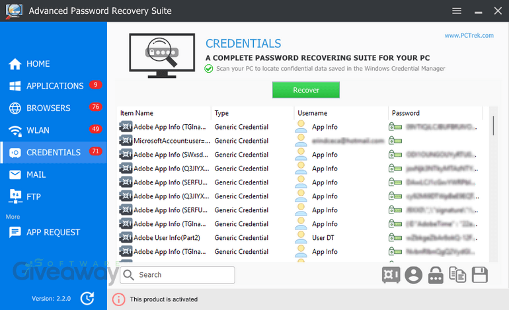509x310 pixels.
Task: Click key icon in Adobe User Info(Part2) row
Action: [395, 237]
